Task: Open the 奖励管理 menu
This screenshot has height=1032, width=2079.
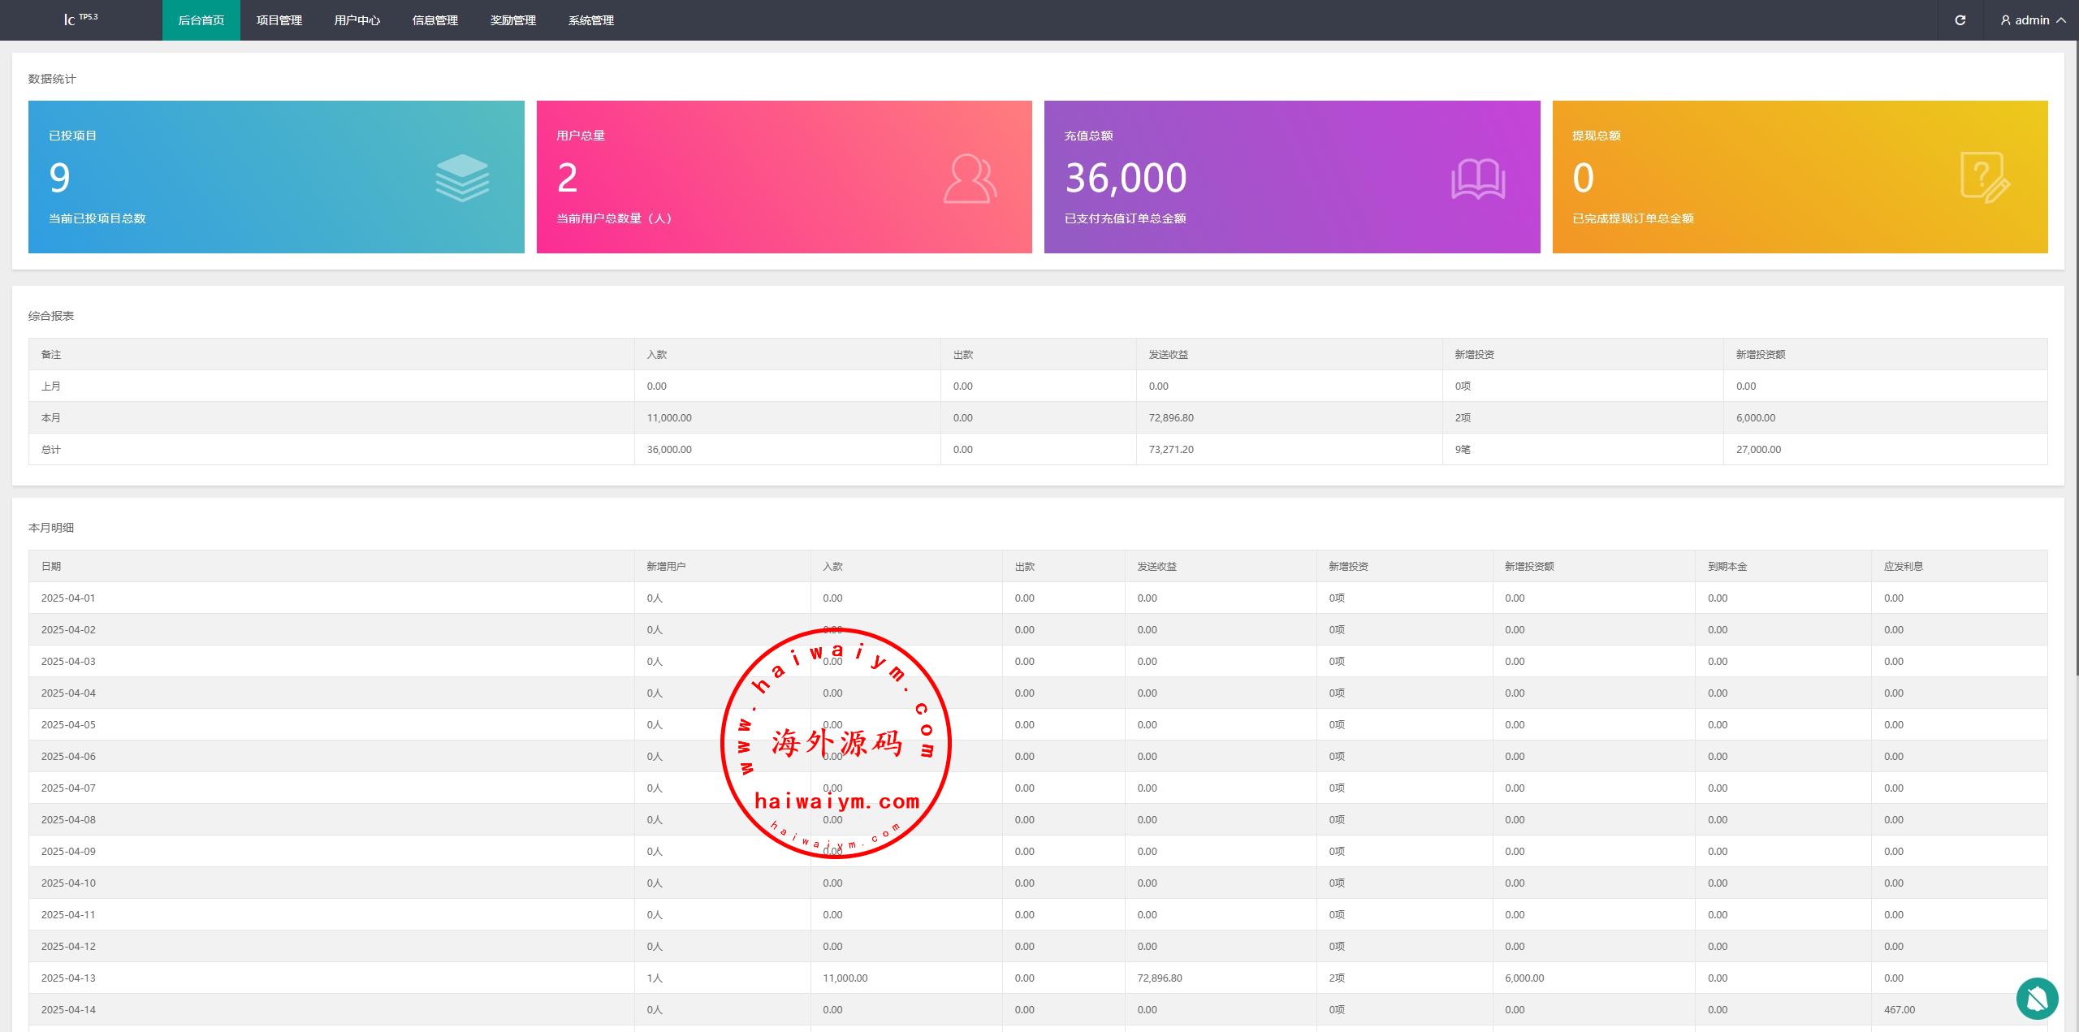Action: (513, 20)
